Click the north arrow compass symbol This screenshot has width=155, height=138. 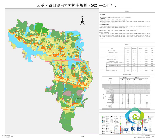pos(82,20)
